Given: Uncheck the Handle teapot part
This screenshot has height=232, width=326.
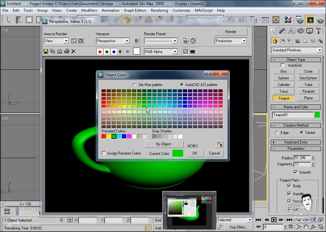Looking at the screenshot, I should [x=289, y=194].
